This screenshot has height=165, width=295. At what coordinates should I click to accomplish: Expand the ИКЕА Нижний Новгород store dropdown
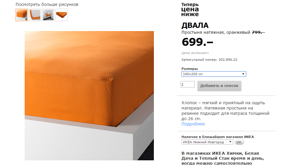(207, 142)
